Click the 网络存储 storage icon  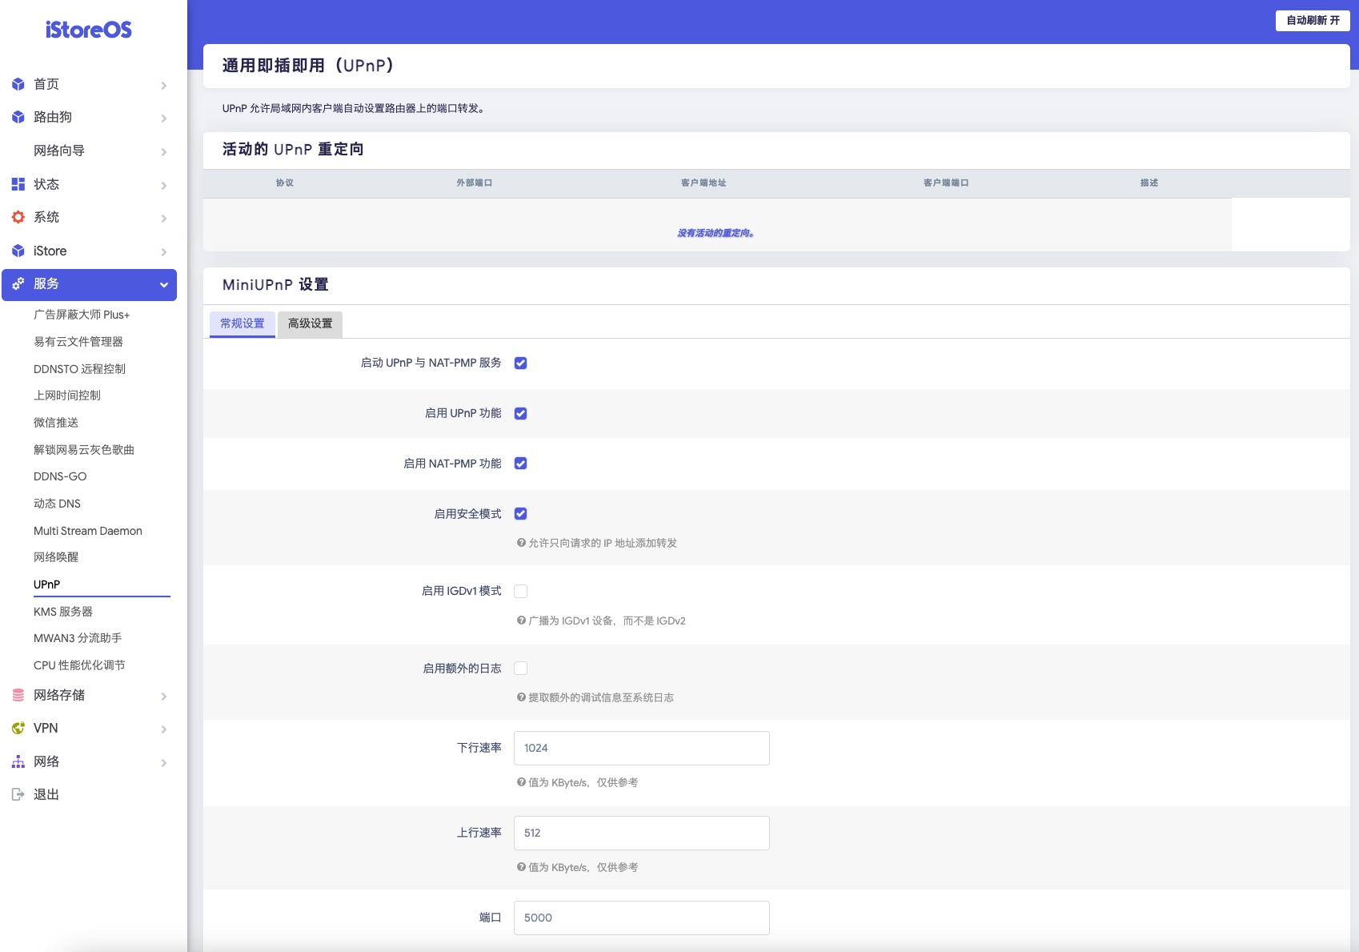click(18, 695)
